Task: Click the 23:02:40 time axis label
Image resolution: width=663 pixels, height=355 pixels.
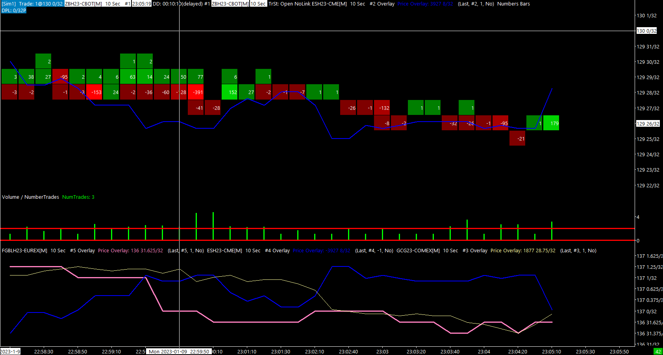Action: pyautogui.click(x=348, y=352)
